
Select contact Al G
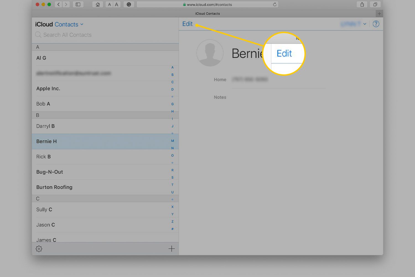click(105, 58)
